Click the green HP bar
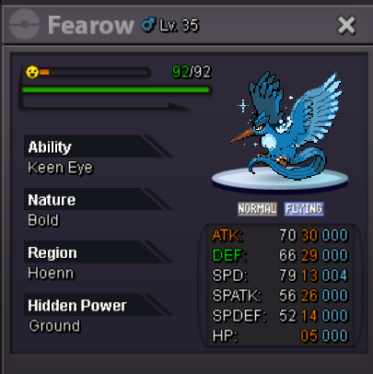 [116, 89]
